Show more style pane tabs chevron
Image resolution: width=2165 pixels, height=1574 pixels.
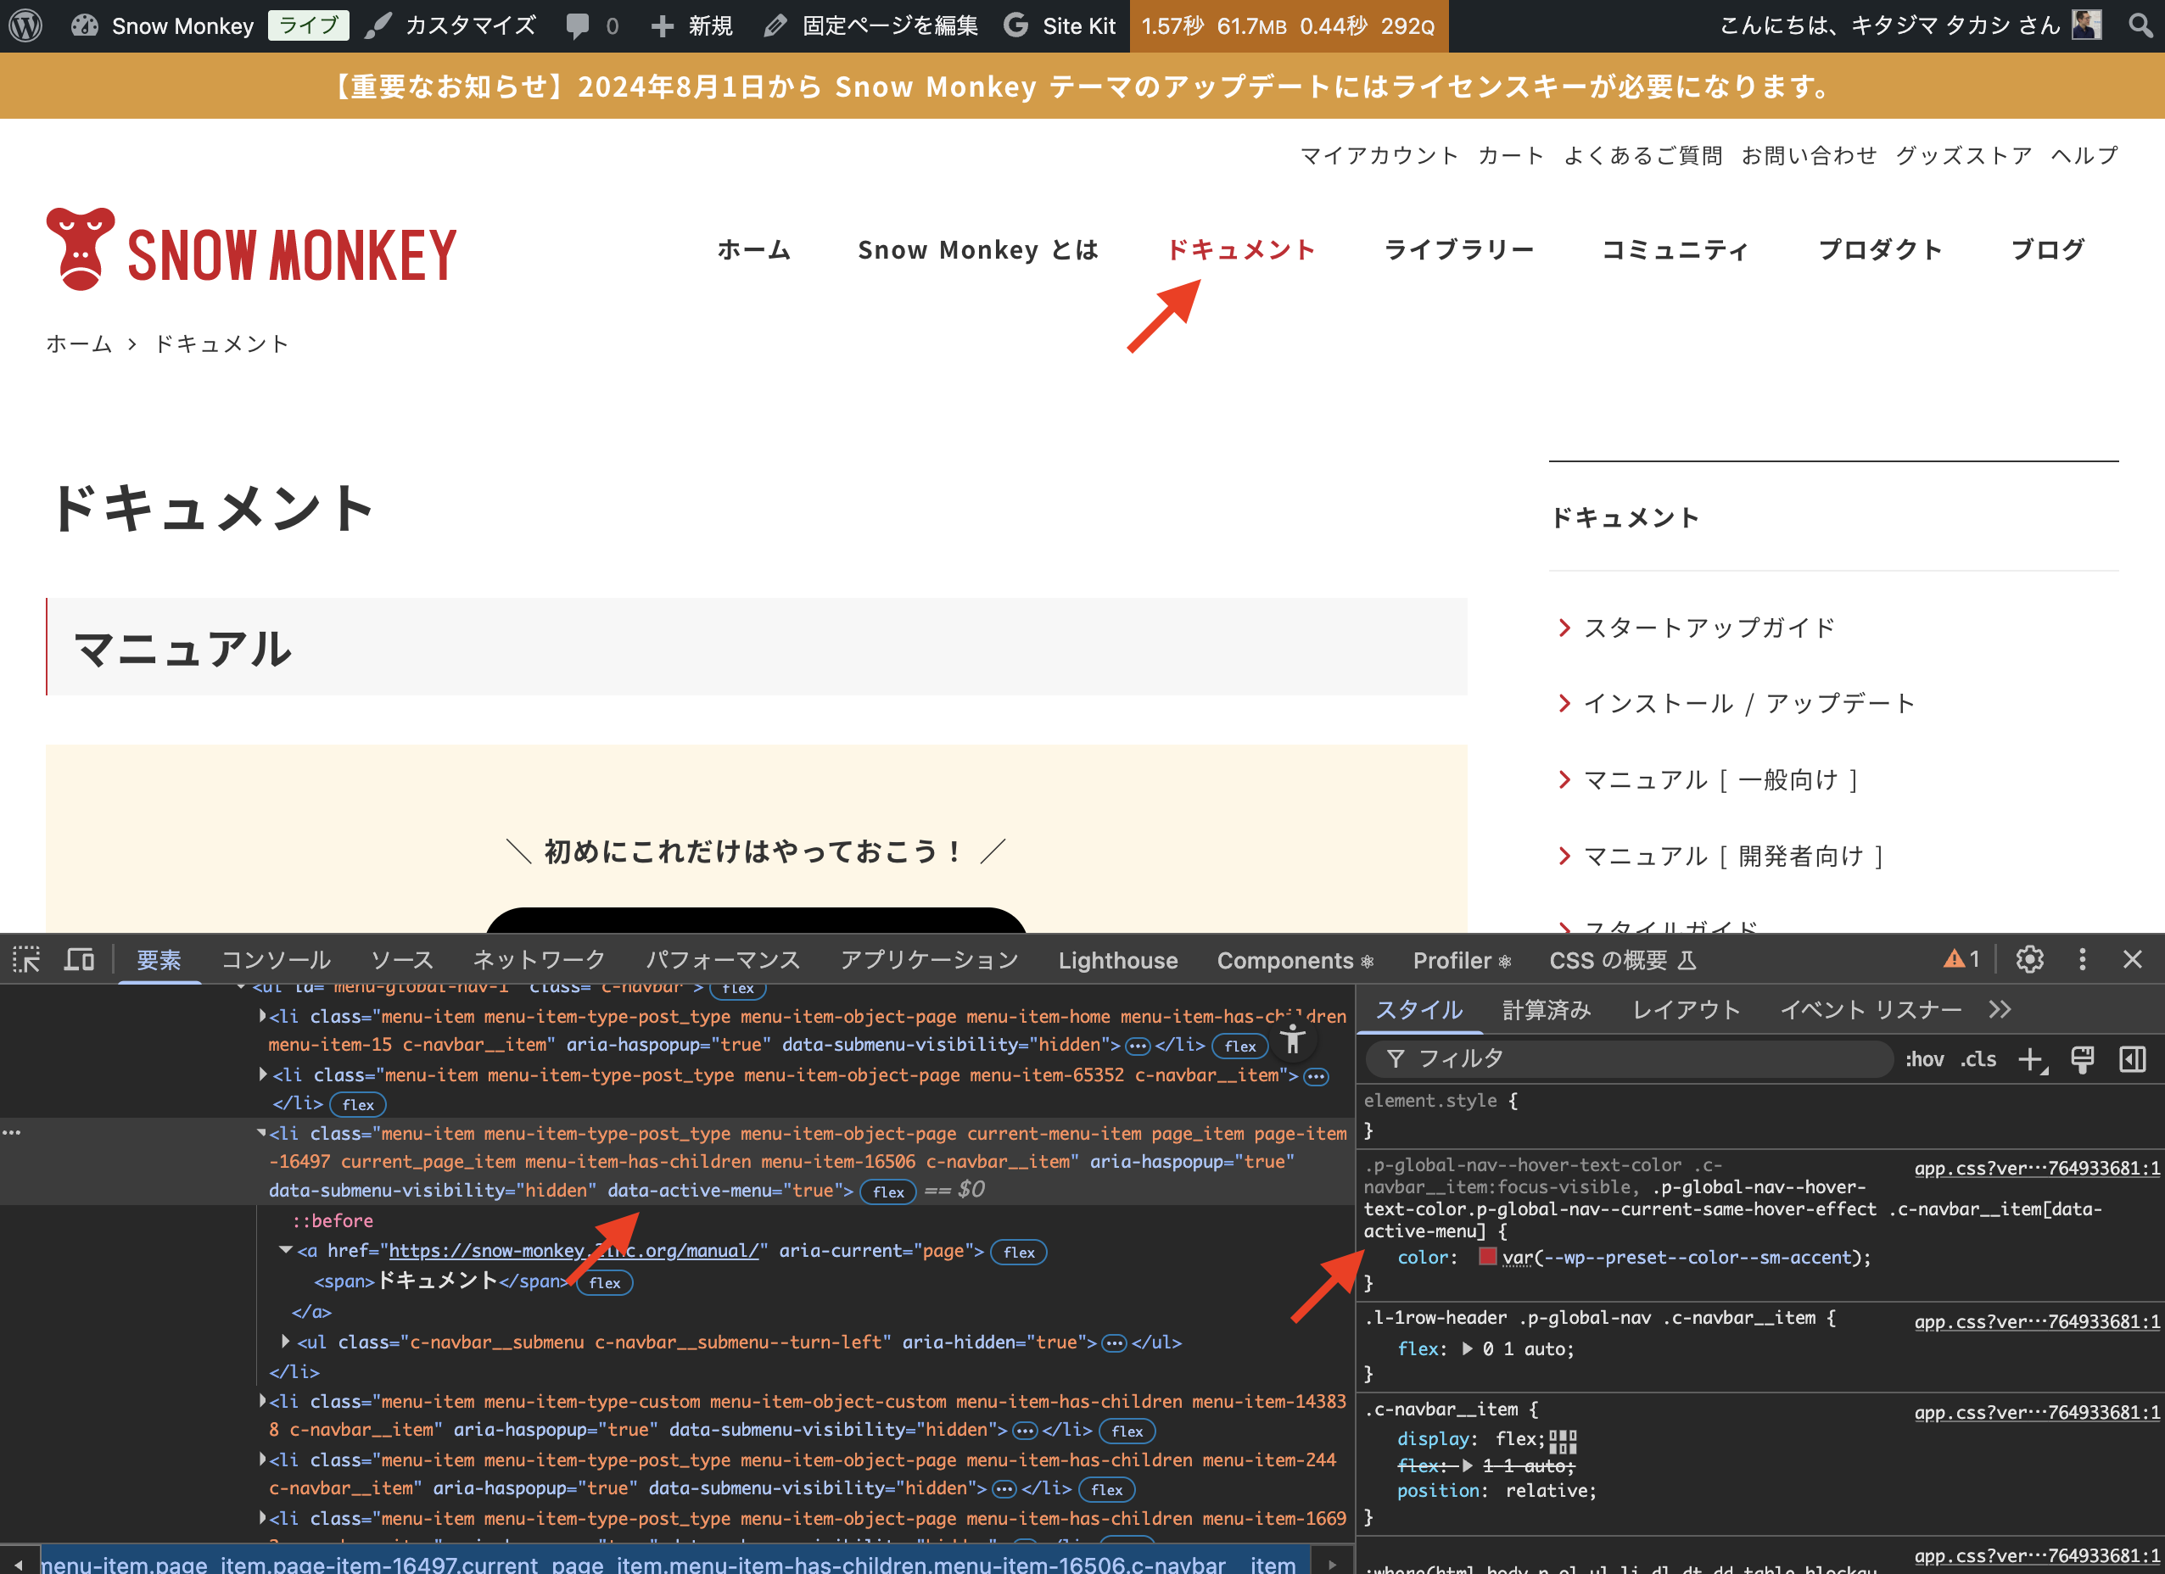point(2000,1010)
